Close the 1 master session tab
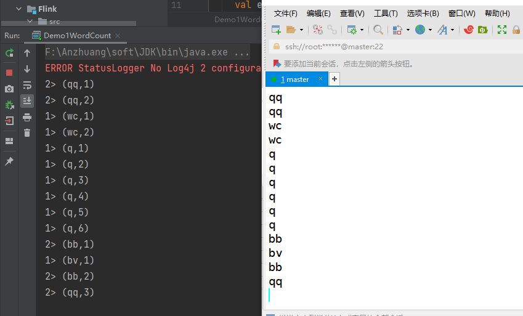This screenshot has height=316, width=523. click(320, 79)
